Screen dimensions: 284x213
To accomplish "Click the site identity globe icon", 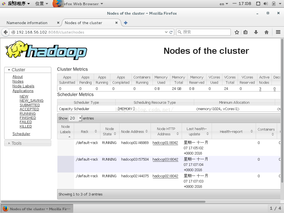I will point(13,32).
